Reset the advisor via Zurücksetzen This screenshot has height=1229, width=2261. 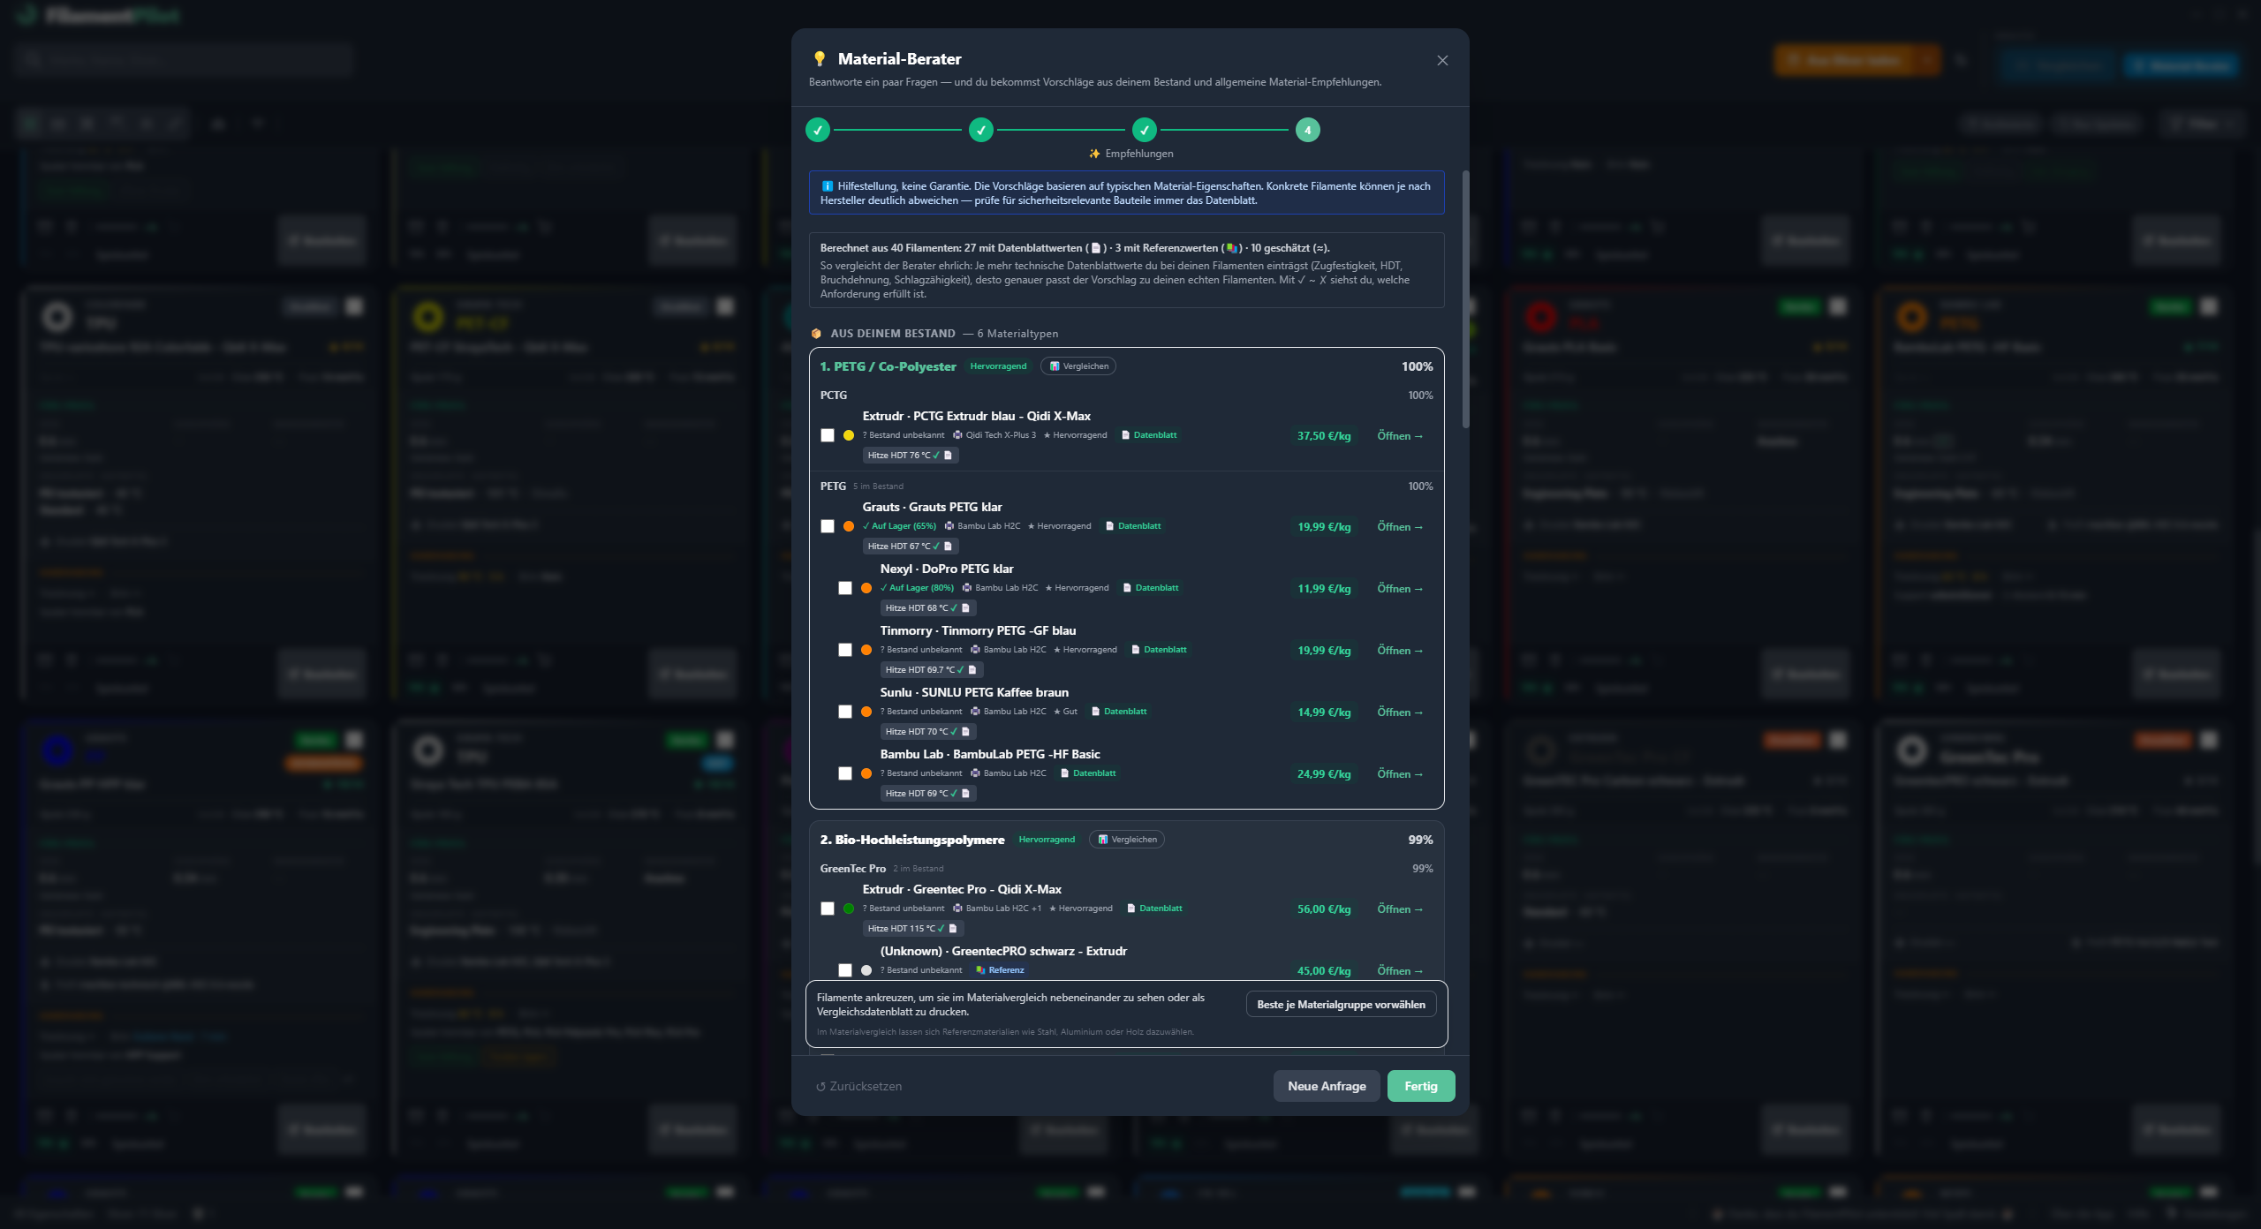point(858,1086)
